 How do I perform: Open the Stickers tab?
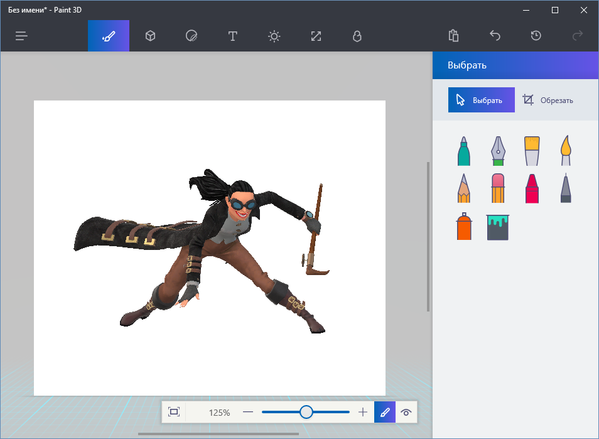[192, 36]
